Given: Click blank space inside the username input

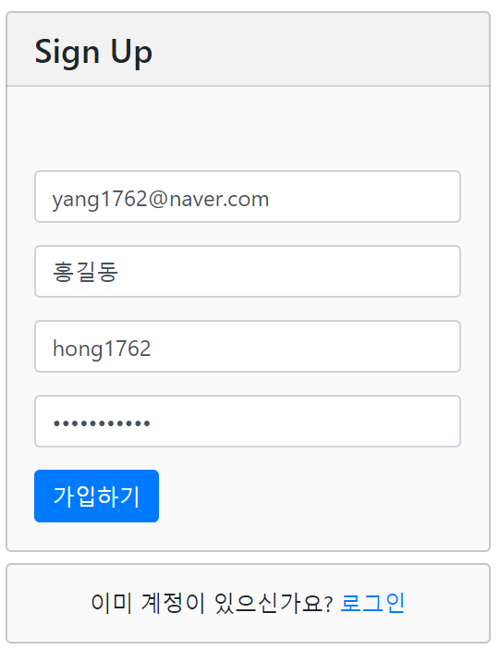Looking at the screenshot, I should (307, 346).
